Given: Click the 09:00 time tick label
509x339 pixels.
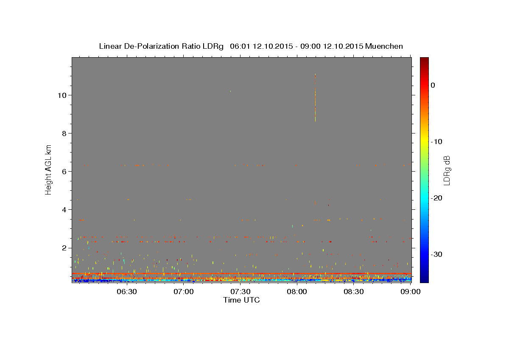Looking at the screenshot, I should tap(410, 292).
